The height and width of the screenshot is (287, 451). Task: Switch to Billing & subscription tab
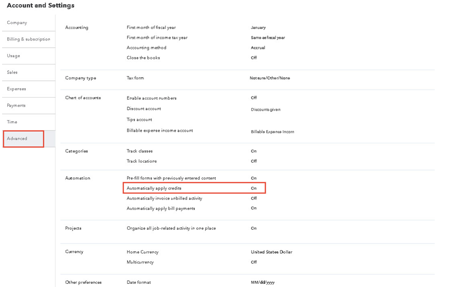click(x=28, y=39)
